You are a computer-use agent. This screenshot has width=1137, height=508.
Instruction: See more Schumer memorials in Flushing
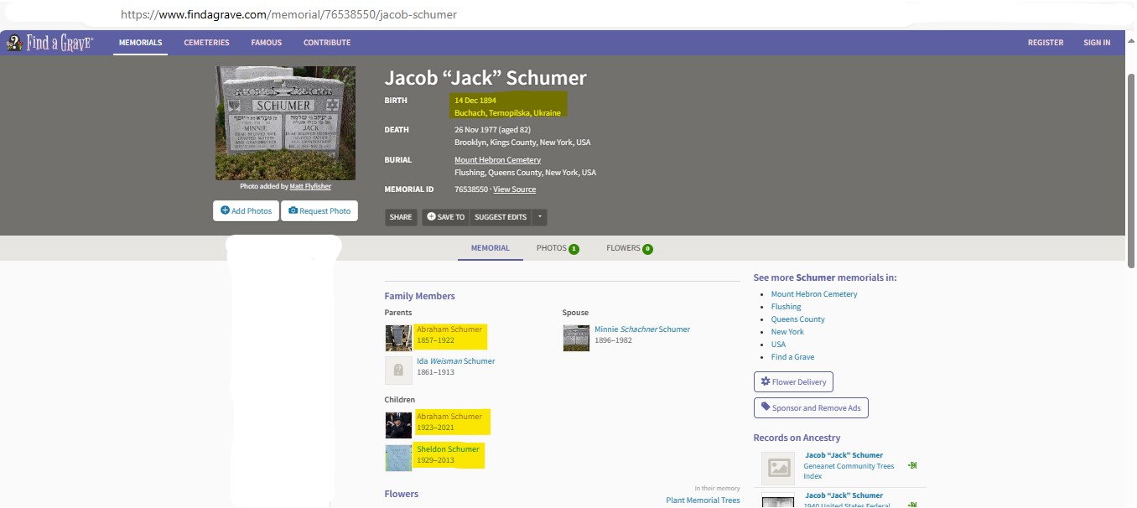[x=787, y=307]
